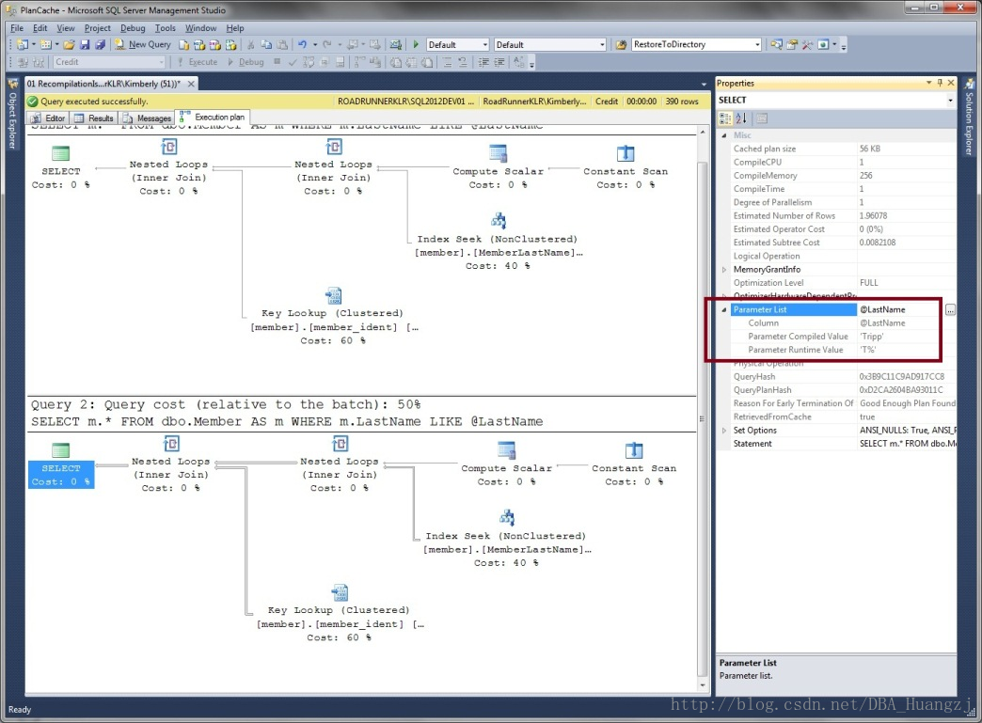The image size is (982, 723).
Task: Click the SELECT operator icon in top query
Action: (x=61, y=153)
